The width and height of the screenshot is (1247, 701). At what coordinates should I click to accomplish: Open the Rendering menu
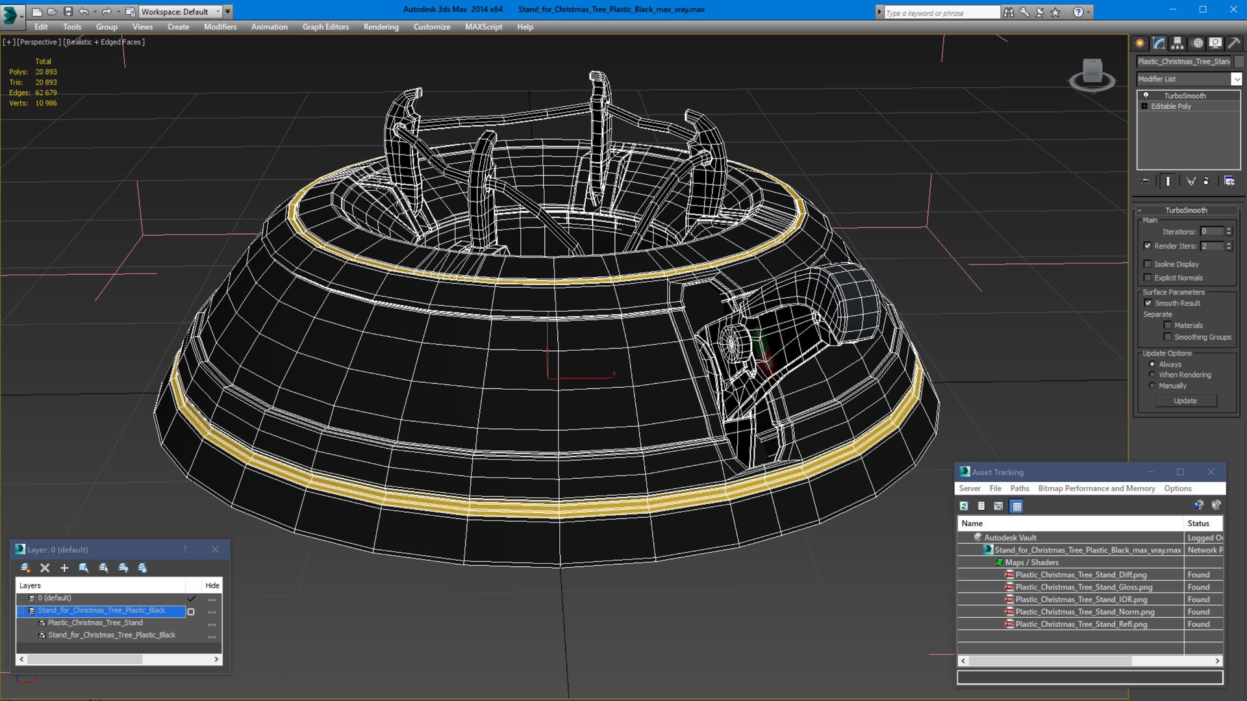coord(381,27)
